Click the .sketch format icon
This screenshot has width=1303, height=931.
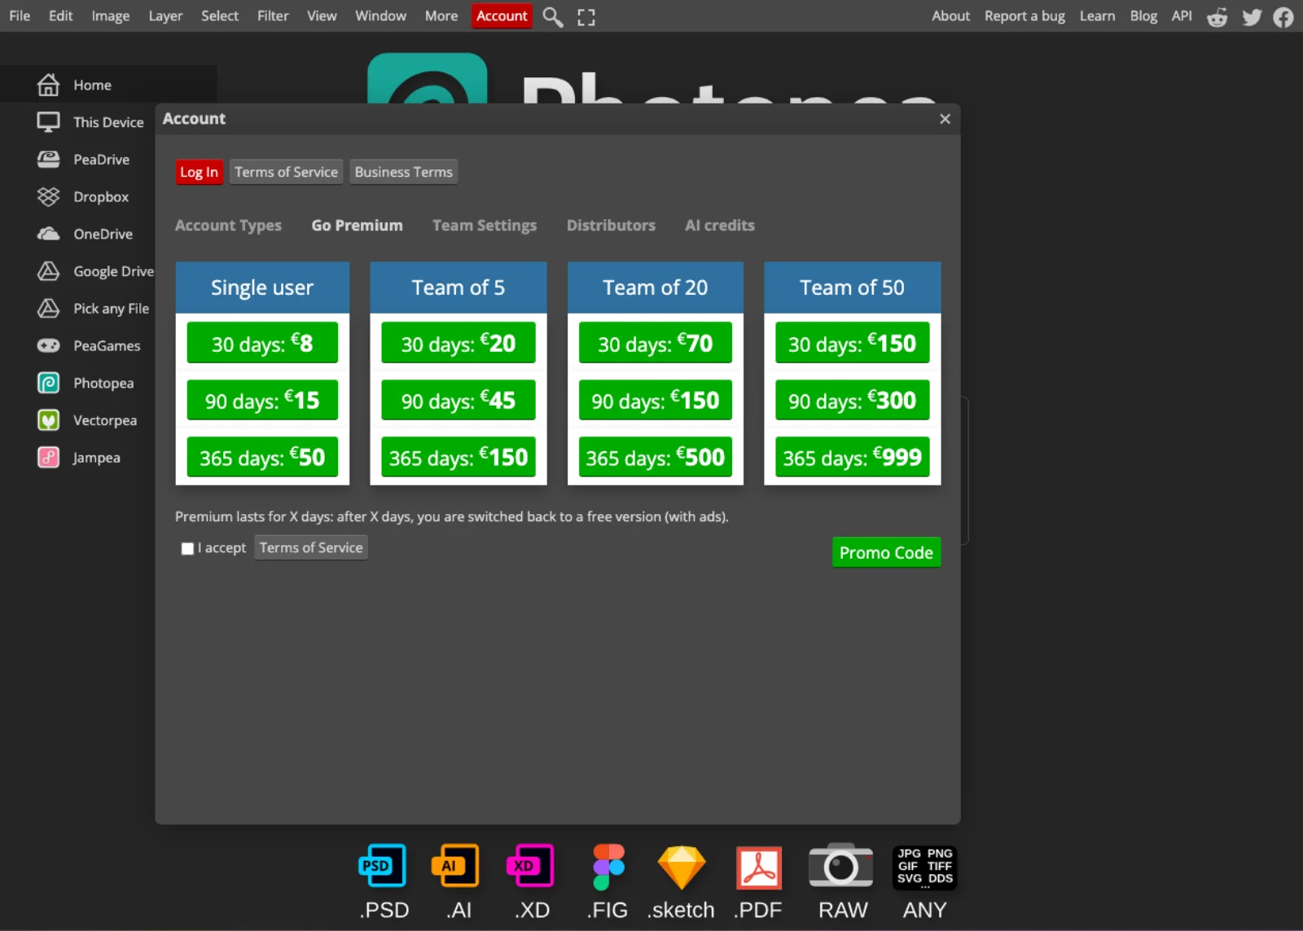[682, 867]
